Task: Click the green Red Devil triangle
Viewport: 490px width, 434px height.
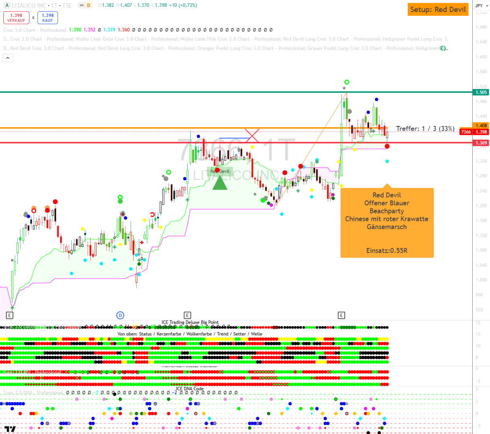Action: (220, 182)
